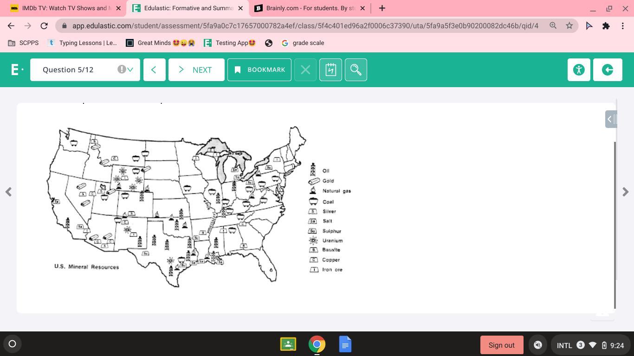634x356 pixels.
Task: Open the accessibility options icon
Action: click(x=579, y=70)
